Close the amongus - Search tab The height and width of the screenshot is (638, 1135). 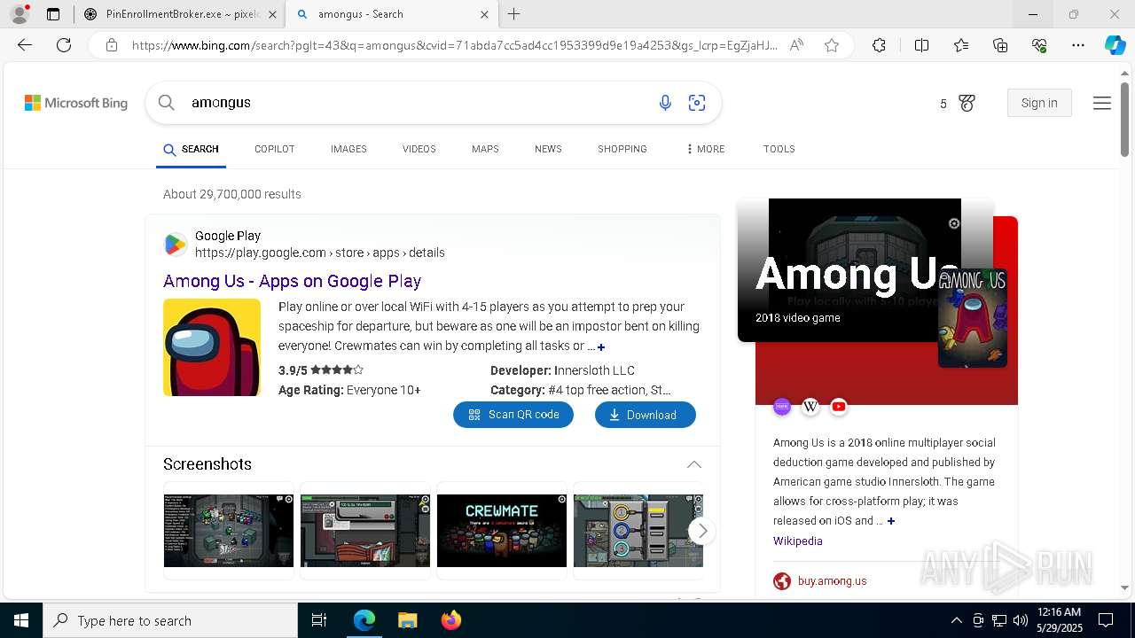click(x=484, y=14)
